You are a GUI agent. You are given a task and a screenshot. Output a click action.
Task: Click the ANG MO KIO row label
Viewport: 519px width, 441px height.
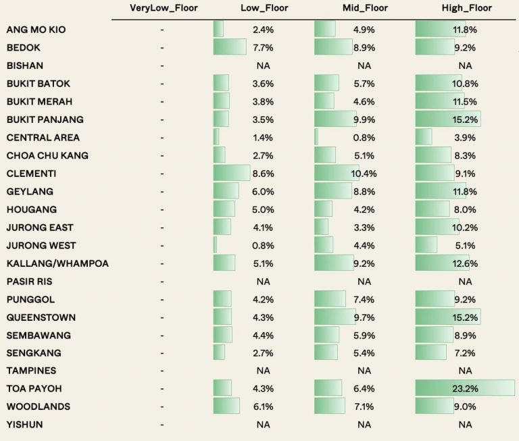[x=36, y=30]
